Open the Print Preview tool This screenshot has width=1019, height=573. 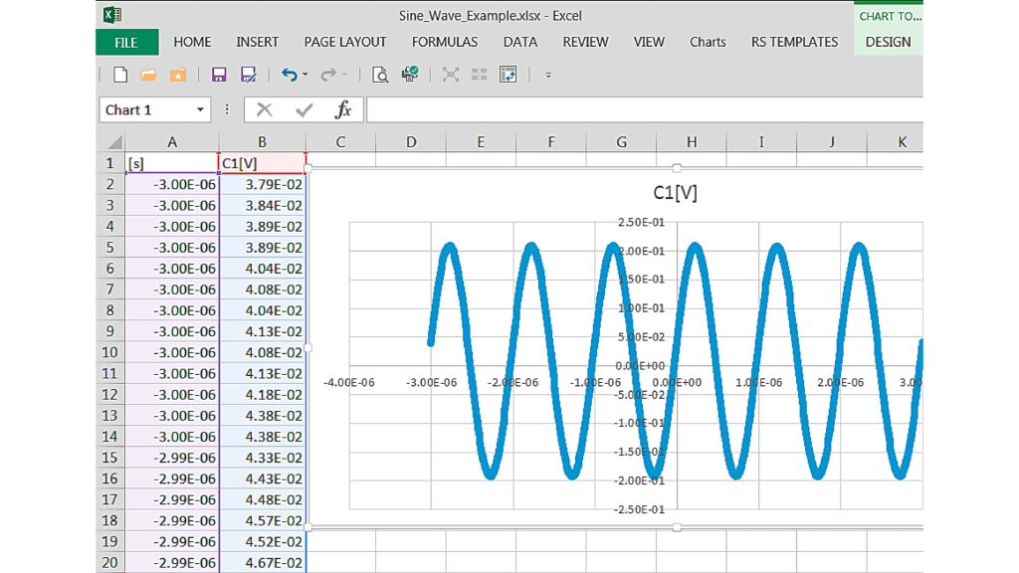pos(381,75)
